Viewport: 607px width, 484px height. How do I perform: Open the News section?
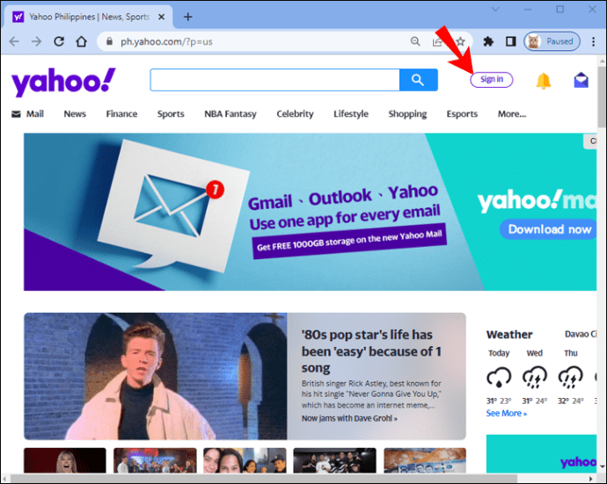point(75,114)
